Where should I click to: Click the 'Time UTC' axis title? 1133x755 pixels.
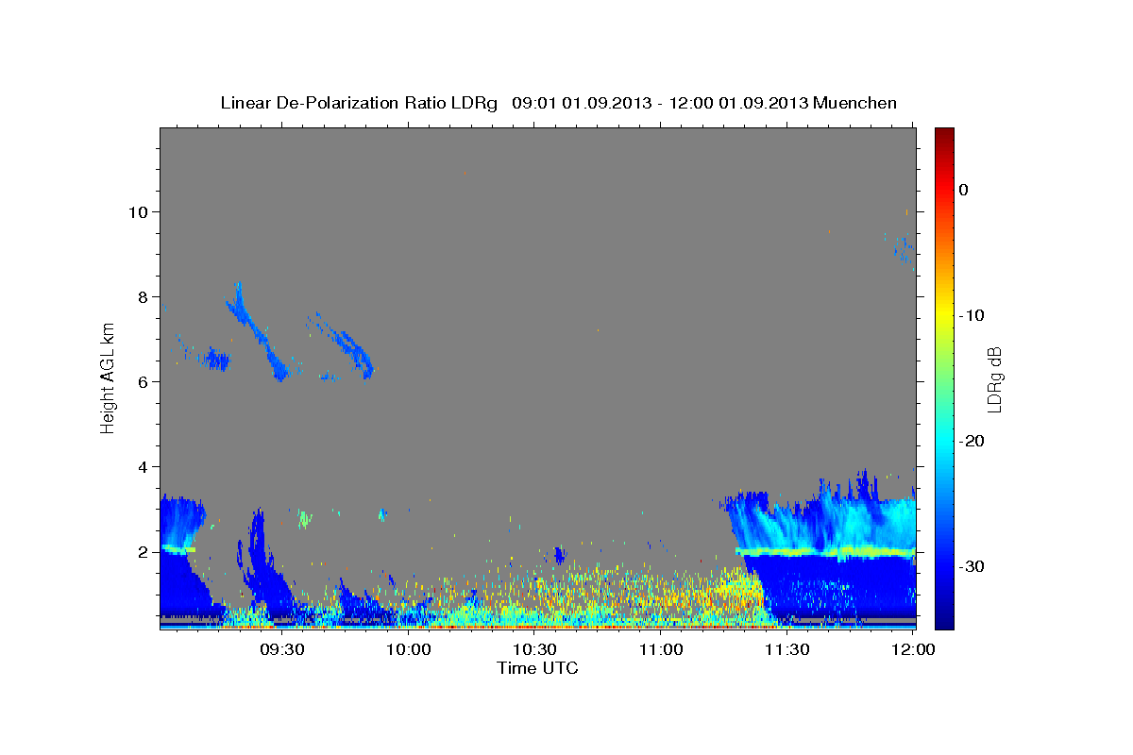537,668
